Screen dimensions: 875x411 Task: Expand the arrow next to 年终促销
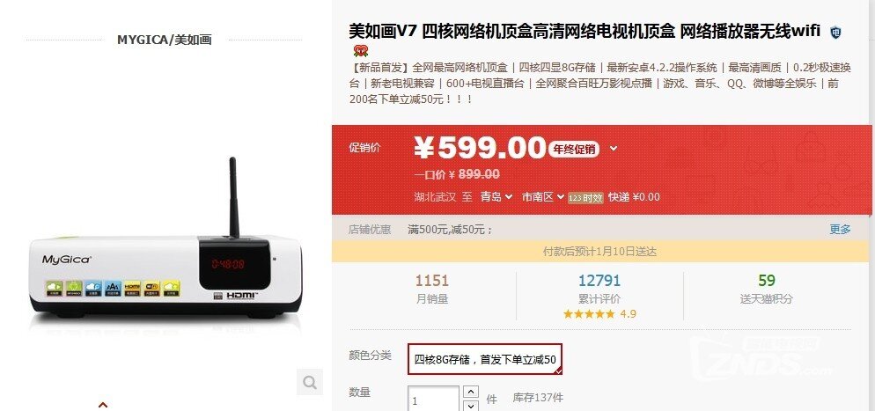point(614,149)
